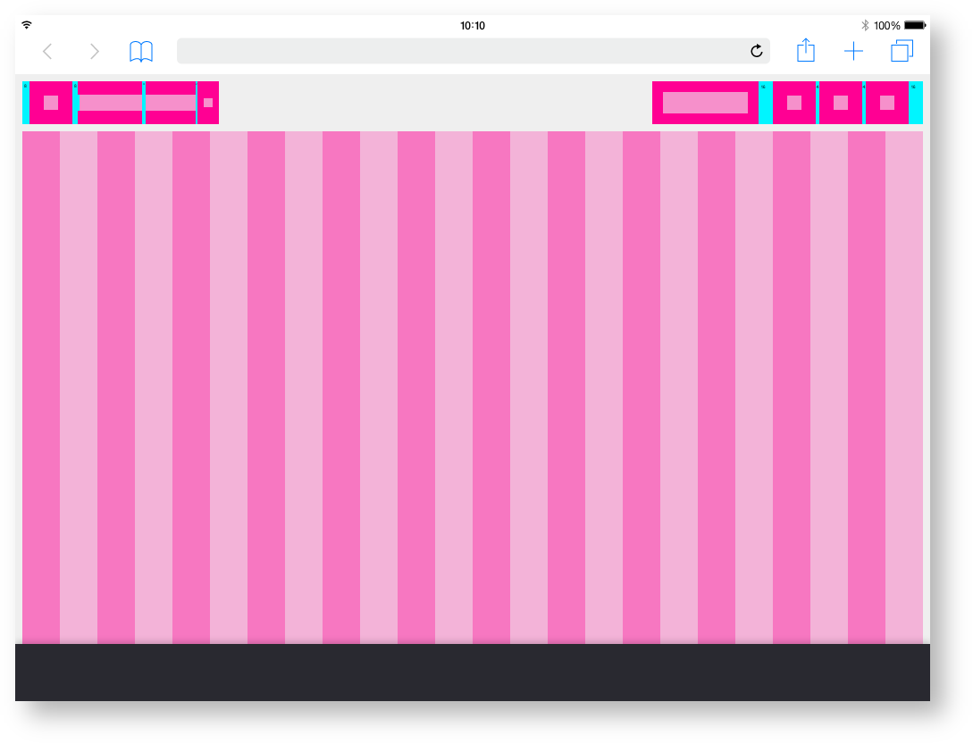This screenshot has width=973, height=744.
Task: Click leftmost magenta square button in page toolbar
Action: (x=51, y=103)
